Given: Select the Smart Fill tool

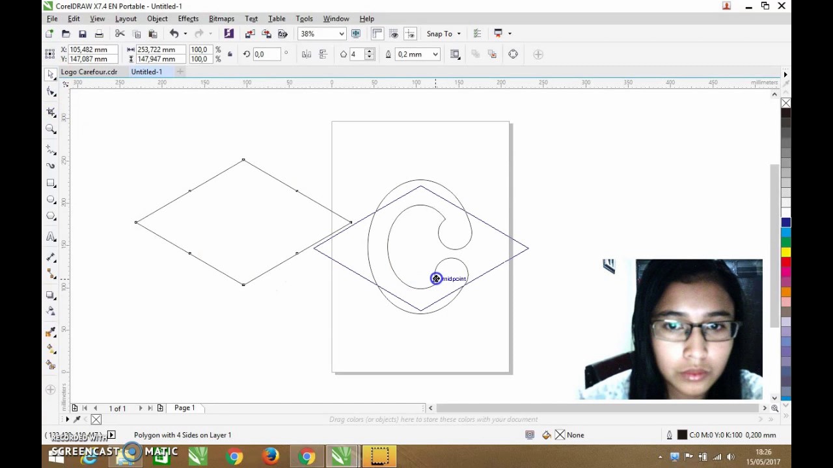Looking at the screenshot, I should point(51,365).
